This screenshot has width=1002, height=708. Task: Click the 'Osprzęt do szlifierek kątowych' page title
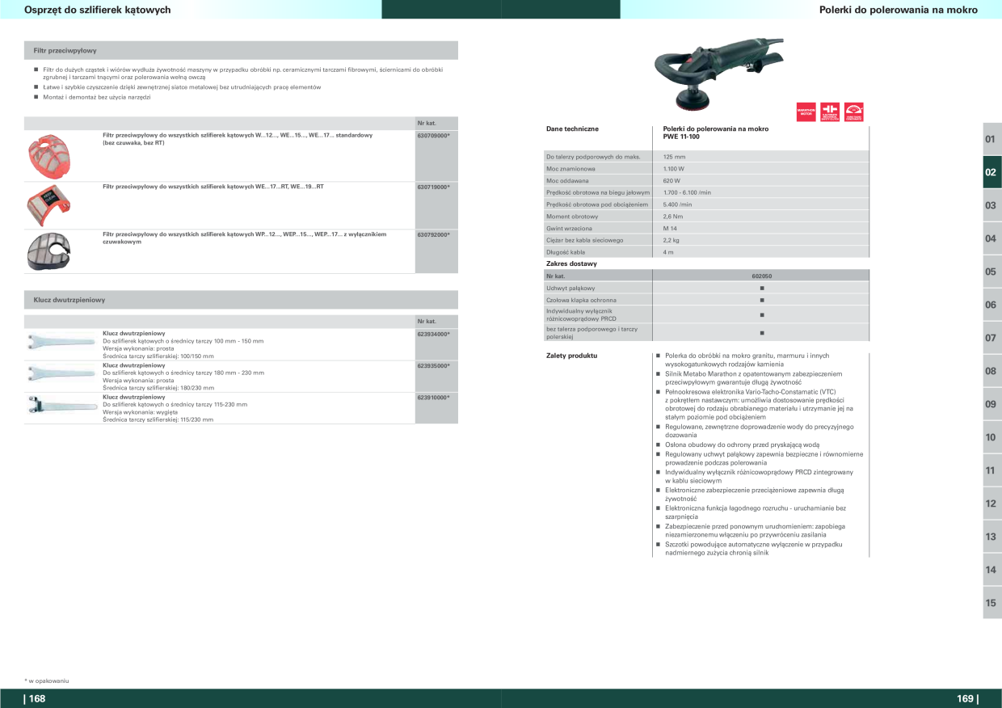pos(98,10)
